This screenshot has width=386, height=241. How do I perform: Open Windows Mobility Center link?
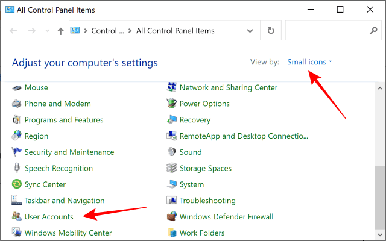tap(68, 233)
